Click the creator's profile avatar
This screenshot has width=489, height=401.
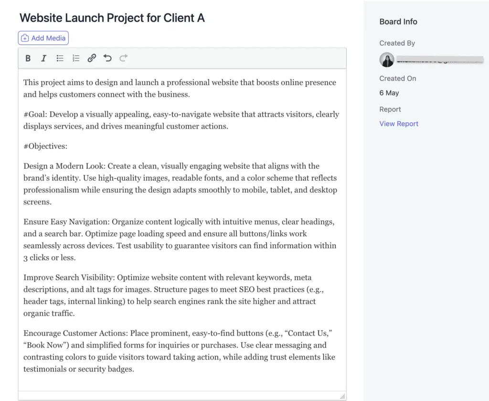coord(387,60)
